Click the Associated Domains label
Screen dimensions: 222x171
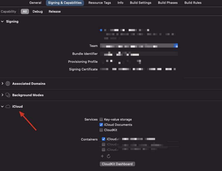point(29,84)
